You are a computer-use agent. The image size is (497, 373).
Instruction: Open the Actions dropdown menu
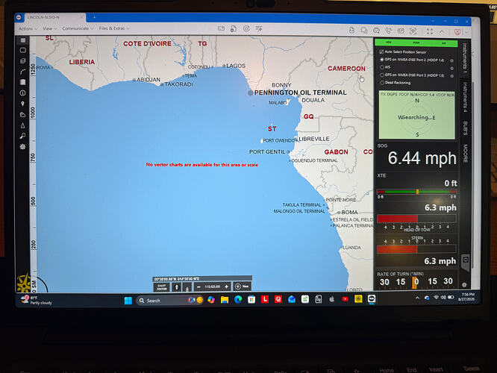click(28, 28)
